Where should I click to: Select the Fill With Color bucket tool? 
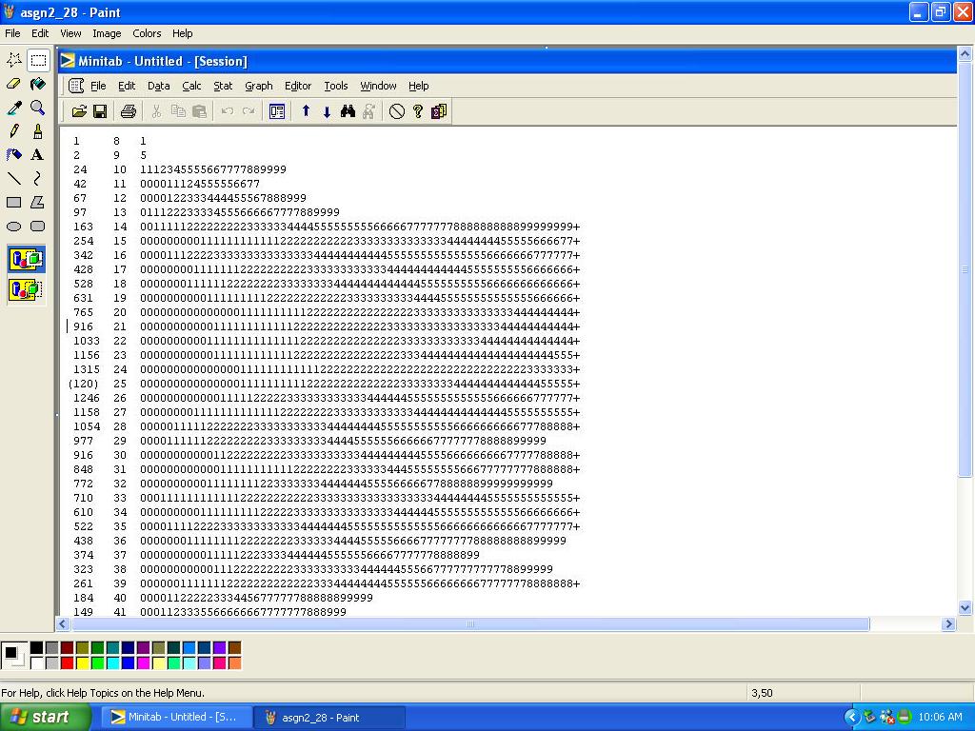pyautogui.click(x=37, y=84)
